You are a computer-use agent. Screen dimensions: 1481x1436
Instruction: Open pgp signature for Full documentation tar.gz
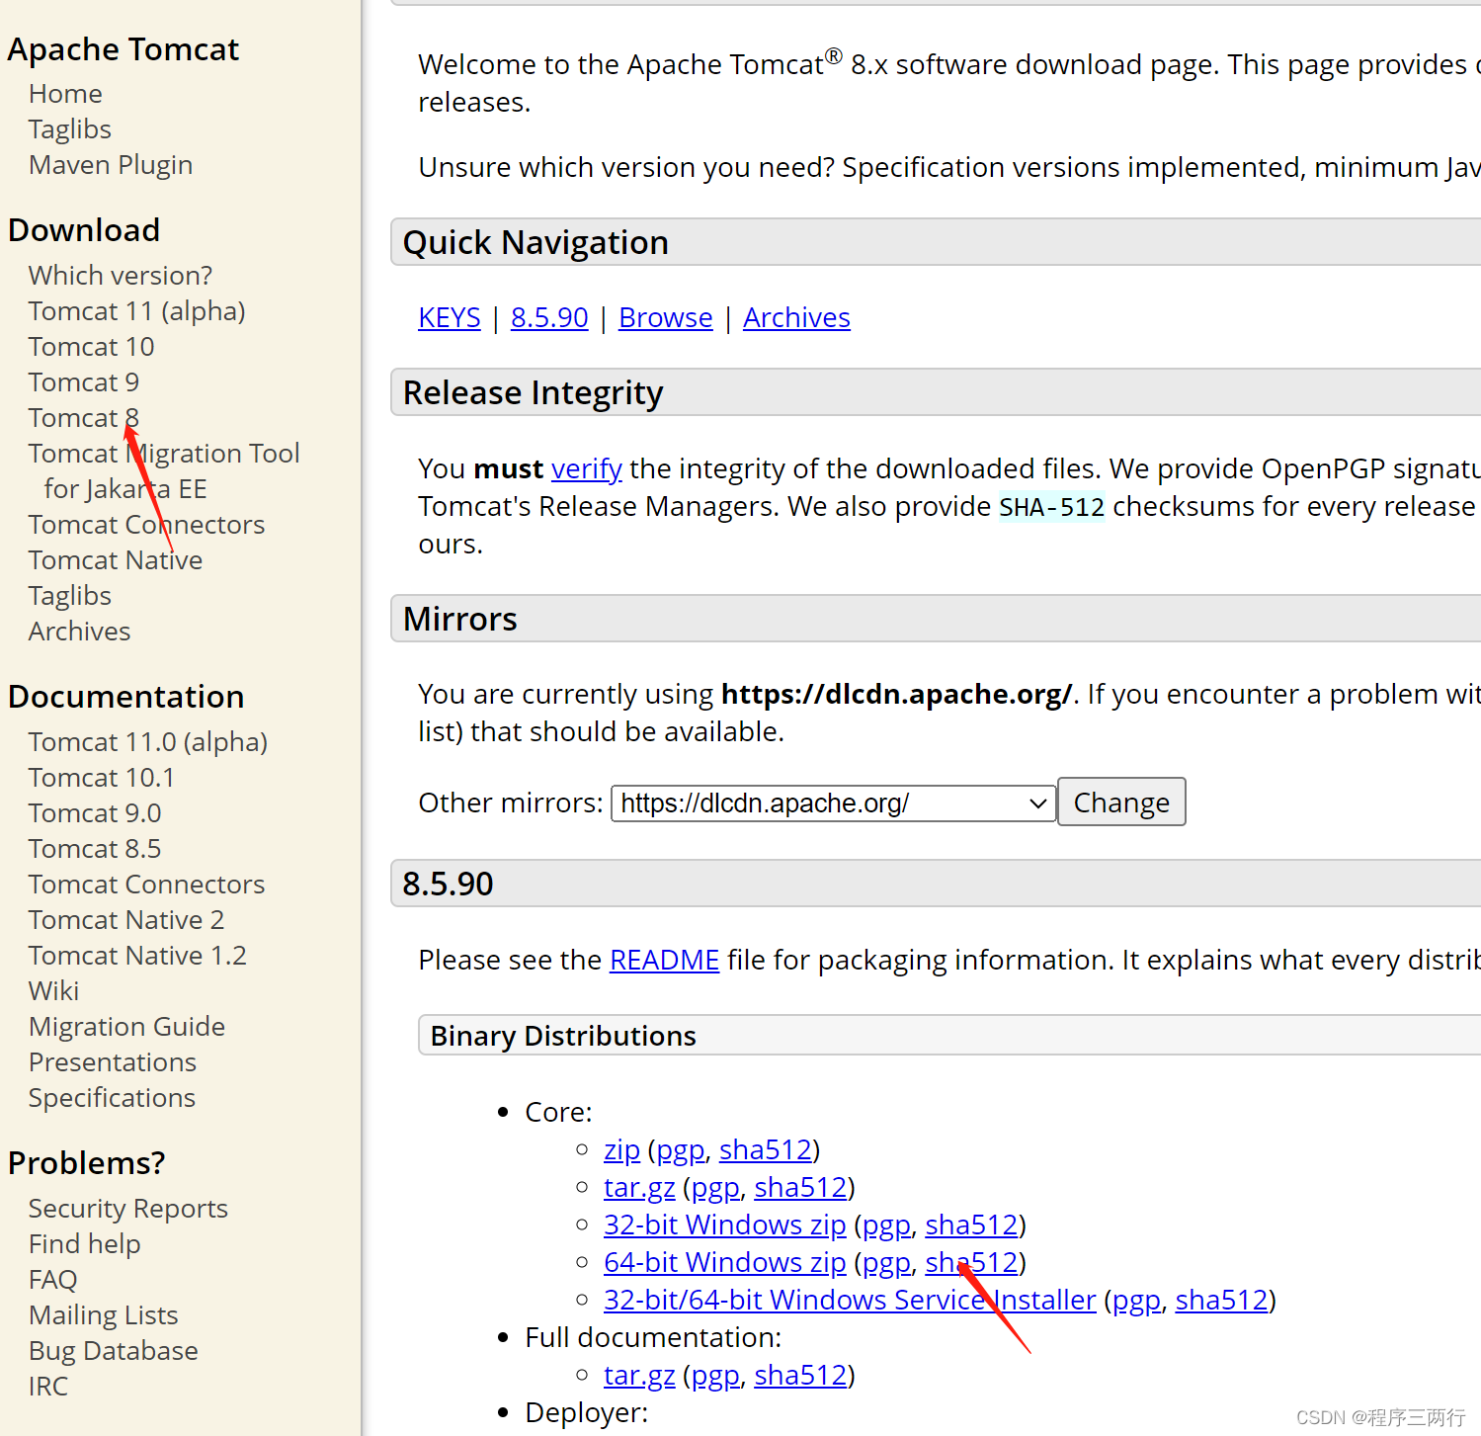click(x=716, y=1376)
